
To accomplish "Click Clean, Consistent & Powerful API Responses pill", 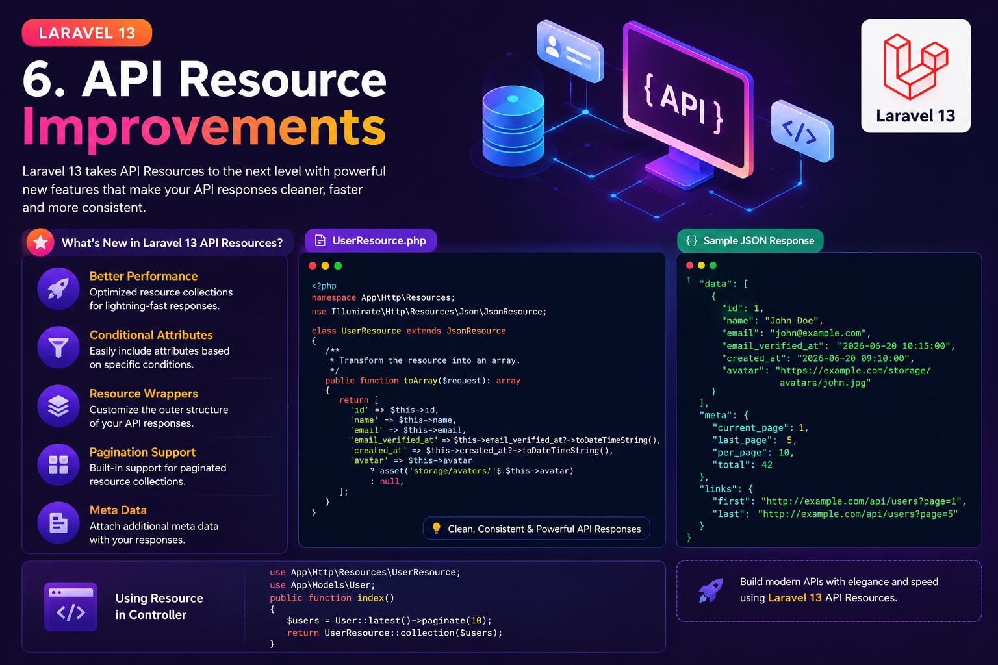I will click(x=537, y=529).
